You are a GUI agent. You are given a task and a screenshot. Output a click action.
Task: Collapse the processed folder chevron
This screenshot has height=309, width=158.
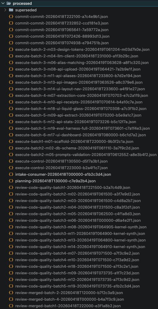[3, 3]
